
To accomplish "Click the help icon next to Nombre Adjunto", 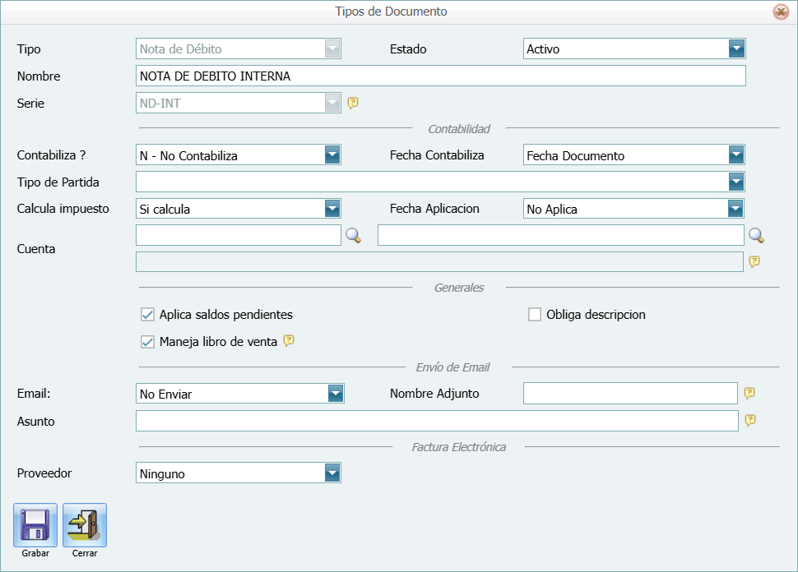I will coord(749,394).
